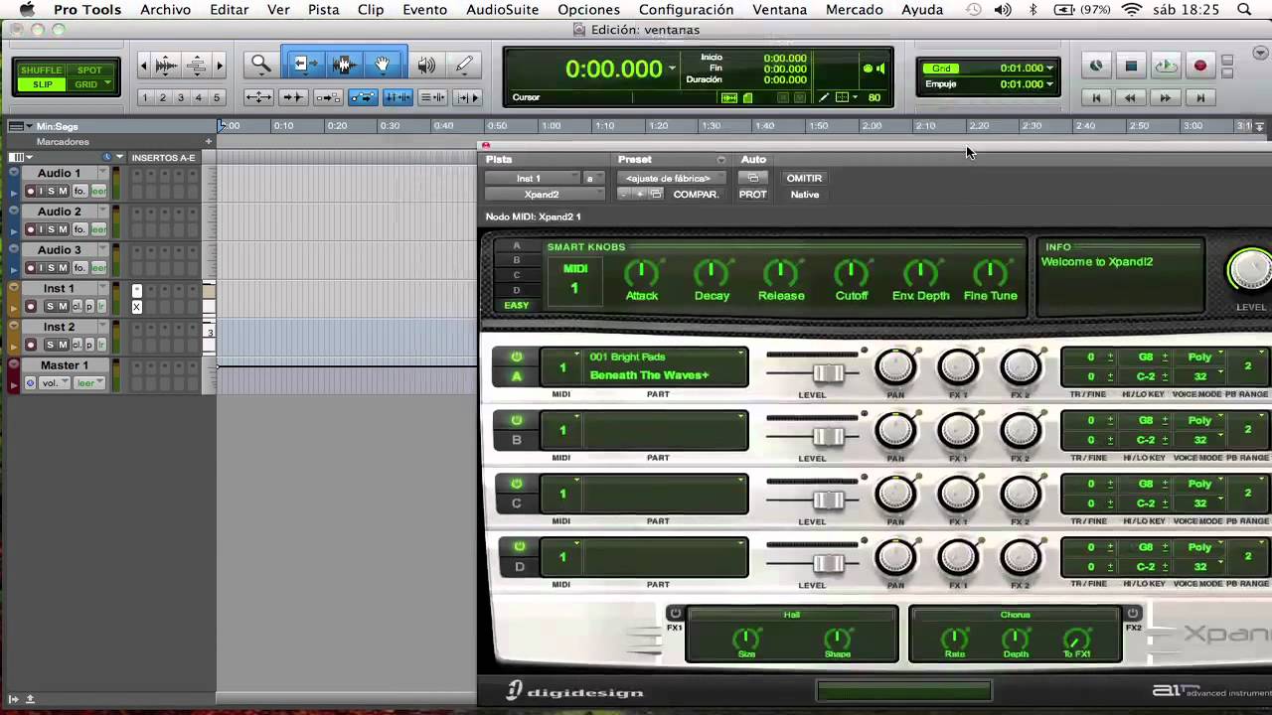Open the Configuración menu
Image resolution: width=1272 pixels, height=715 pixels.
(686, 9)
